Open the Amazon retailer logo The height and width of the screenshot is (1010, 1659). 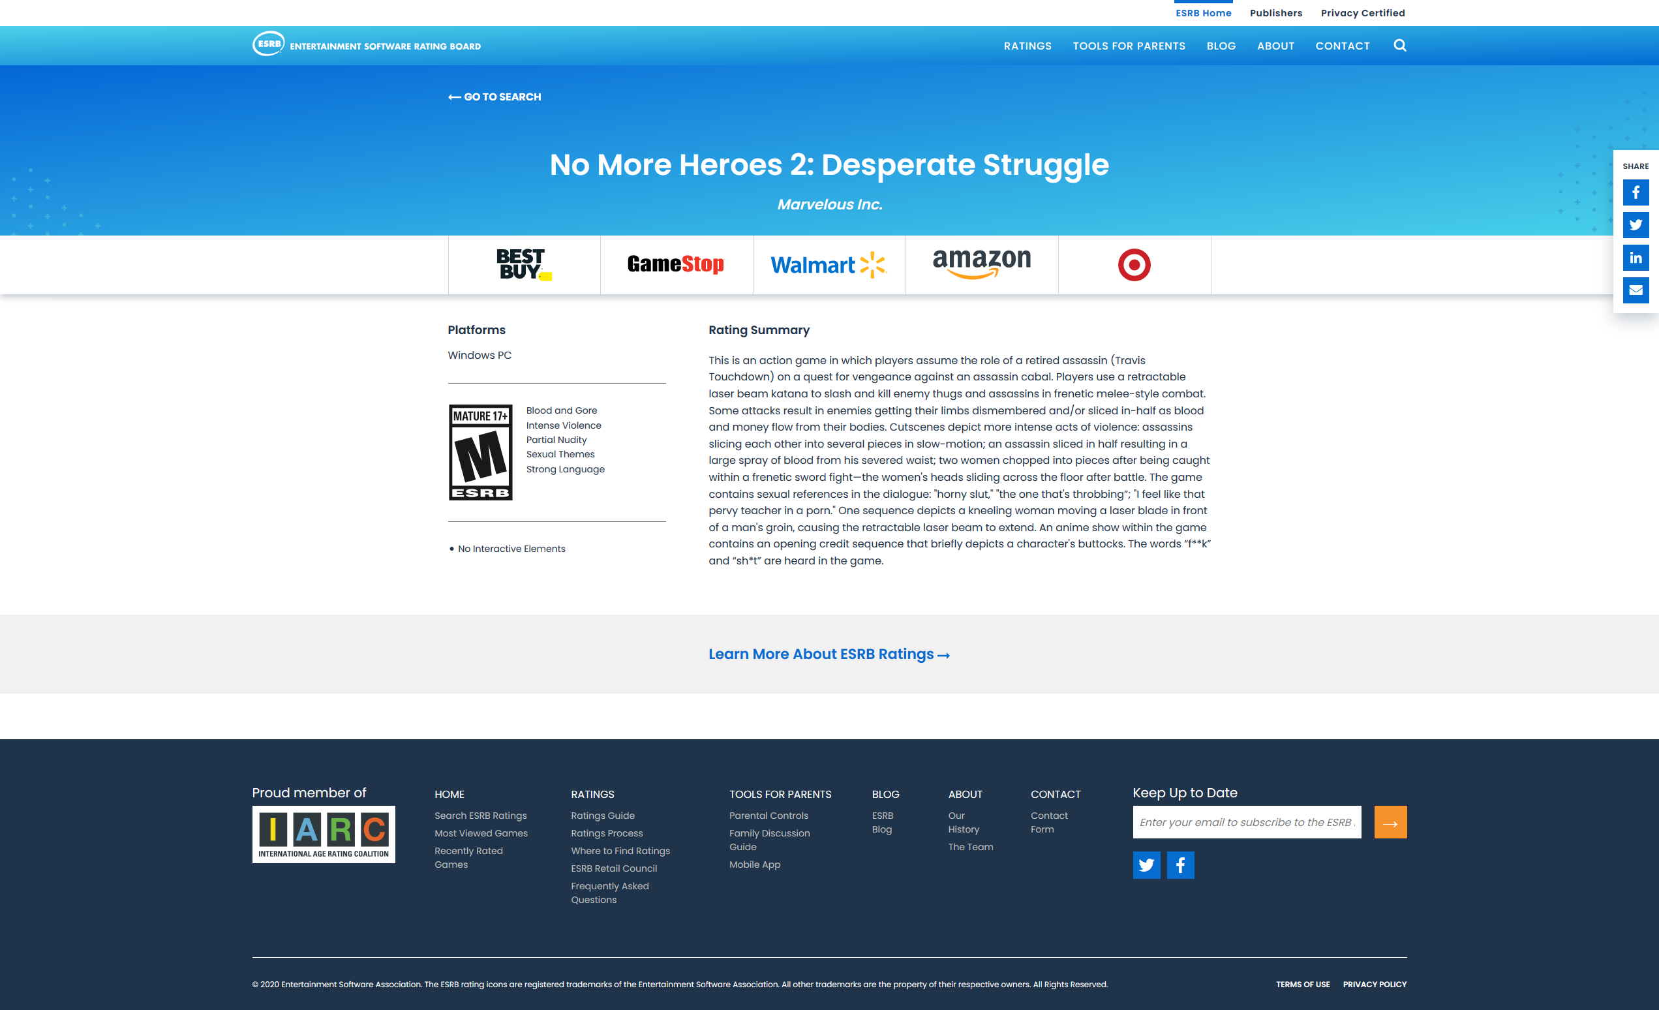[981, 264]
